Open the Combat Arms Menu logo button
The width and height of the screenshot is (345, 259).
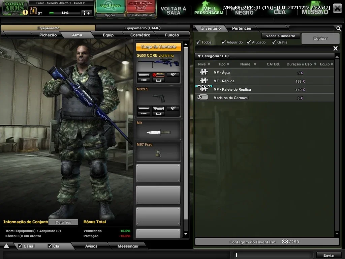(14, 8)
